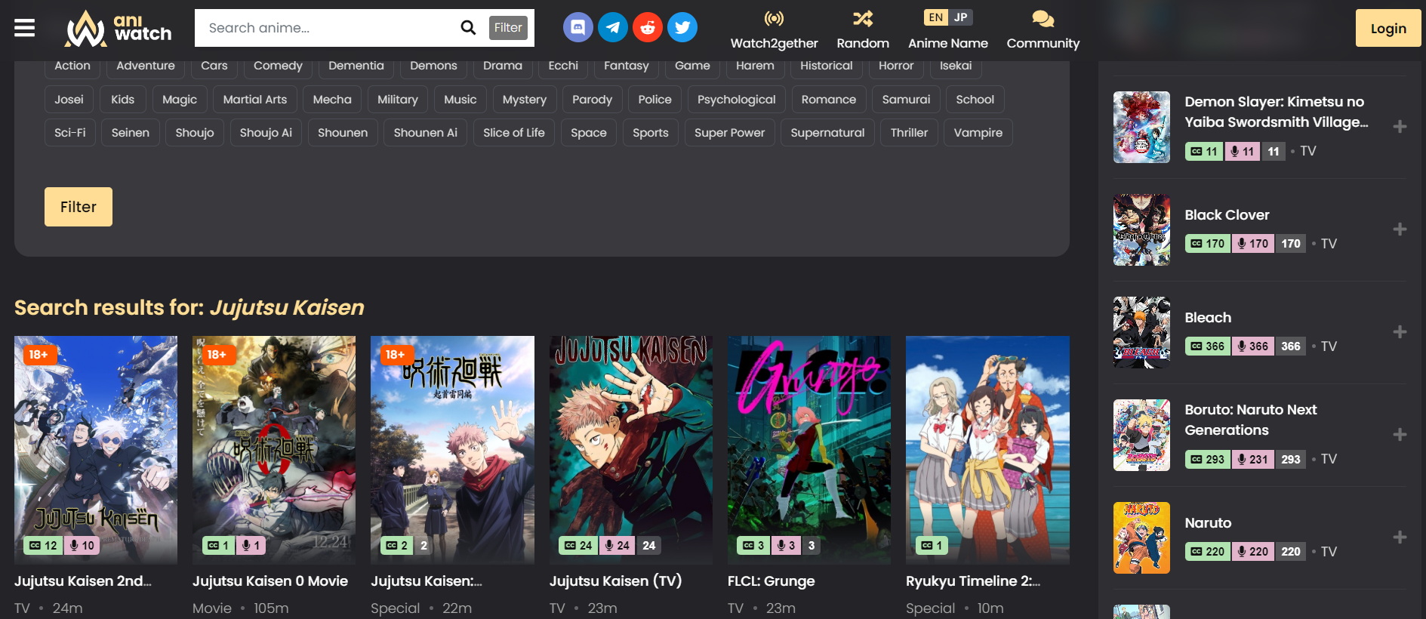Expand options for Black Clover with plus
1426x619 pixels.
pos(1400,229)
